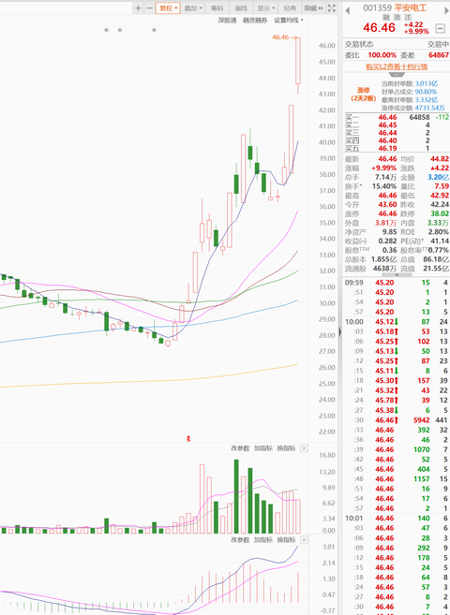Open the 叠加 dropdown
Image resolution: width=450 pixels, height=615 pixels.
point(193,7)
